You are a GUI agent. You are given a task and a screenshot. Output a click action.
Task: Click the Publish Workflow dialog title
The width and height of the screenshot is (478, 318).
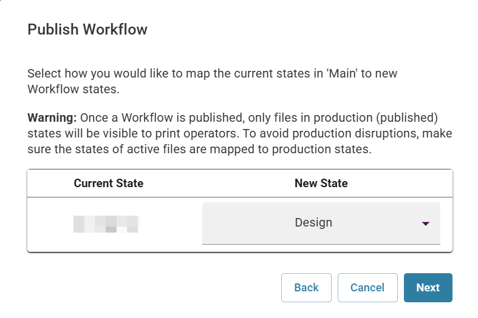[x=87, y=30]
